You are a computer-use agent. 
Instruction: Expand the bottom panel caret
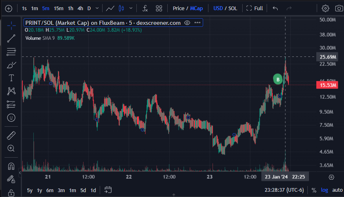(174, 195)
